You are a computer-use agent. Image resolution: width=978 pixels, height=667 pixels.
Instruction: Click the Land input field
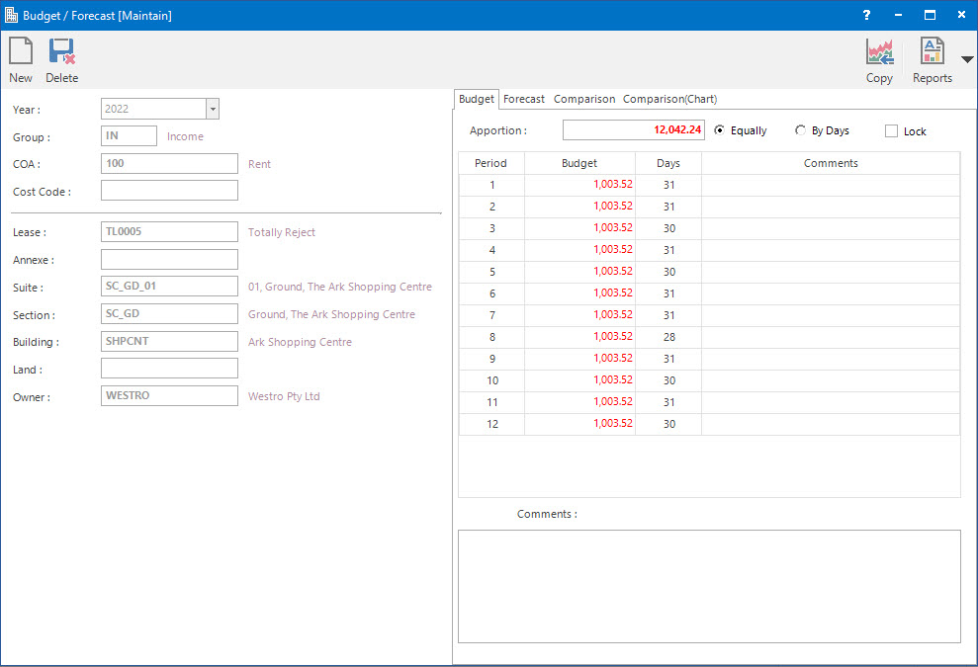pos(168,368)
